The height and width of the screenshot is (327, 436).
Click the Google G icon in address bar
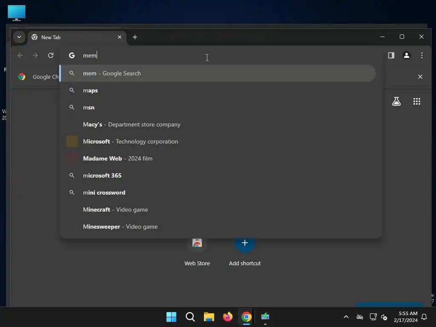click(72, 55)
